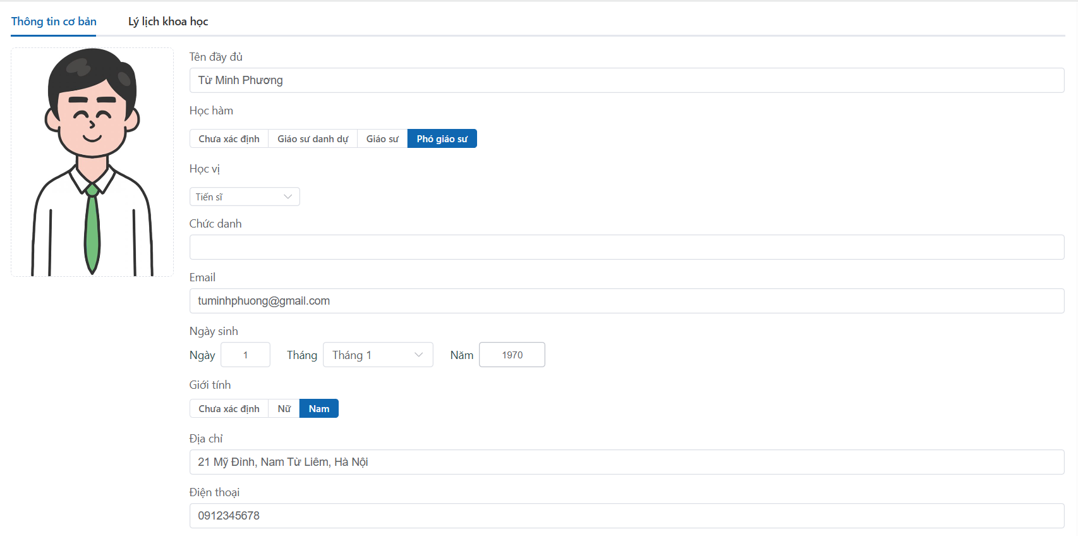Click the Năm 1970 year field

(512, 355)
